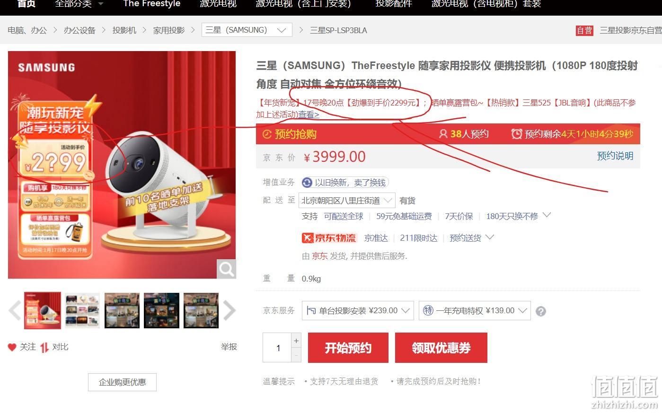
Task: Show next thumbnails with right arrow
Action: click(229, 310)
